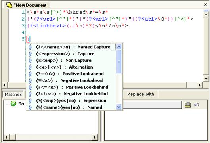
Task: Open the Replace with tab
Action: click(x=141, y=94)
